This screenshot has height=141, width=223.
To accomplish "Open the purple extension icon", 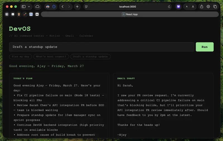I will click(178, 7).
